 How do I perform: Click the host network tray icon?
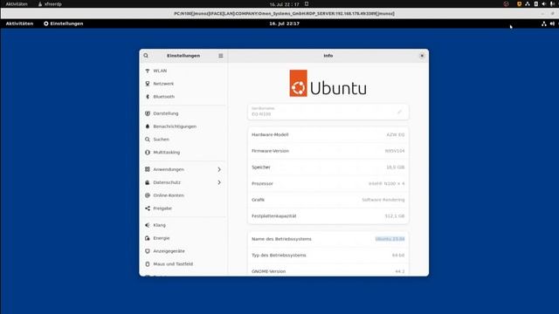[528, 3]
